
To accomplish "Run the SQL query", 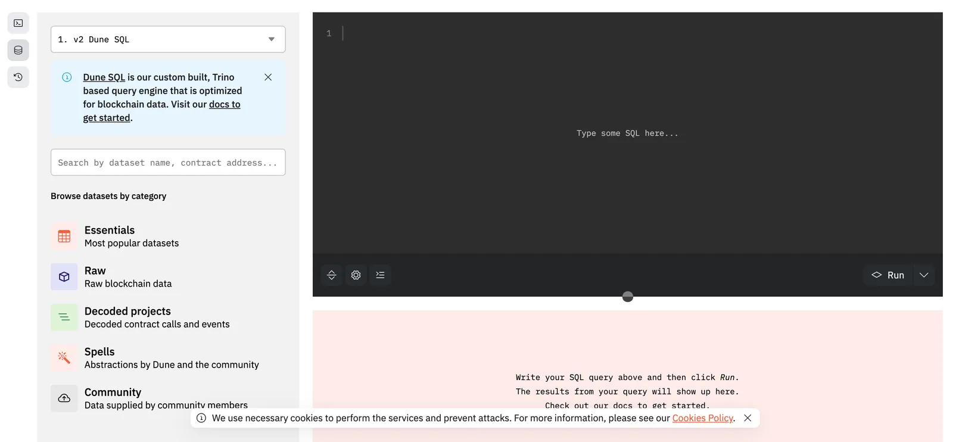I will (x=887, y=275).
